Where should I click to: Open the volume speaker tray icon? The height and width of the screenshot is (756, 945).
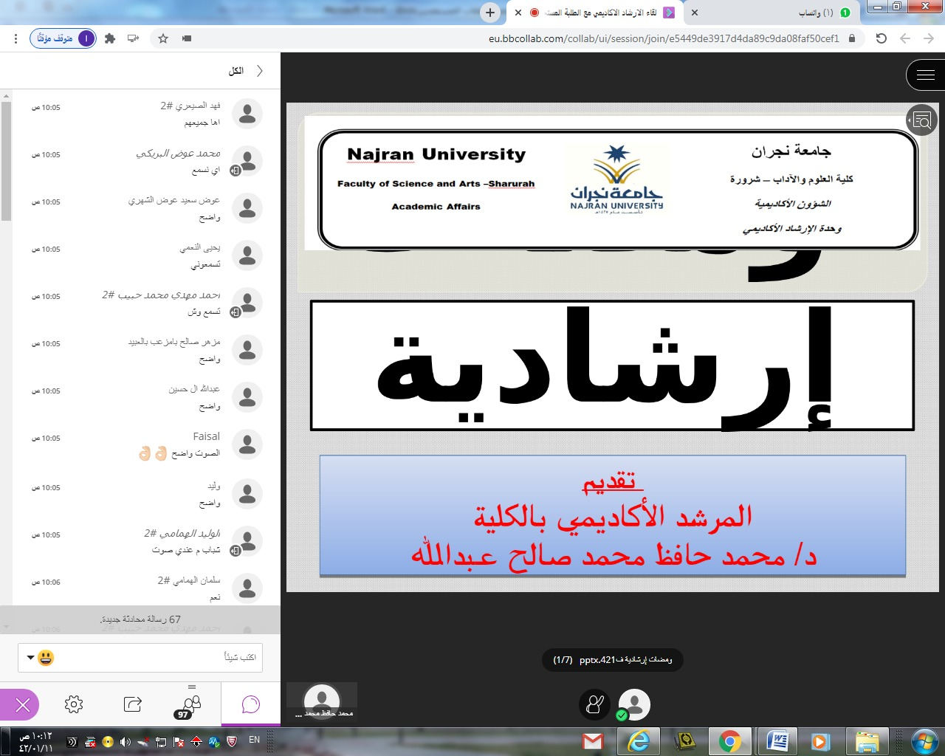pos(125,741)
